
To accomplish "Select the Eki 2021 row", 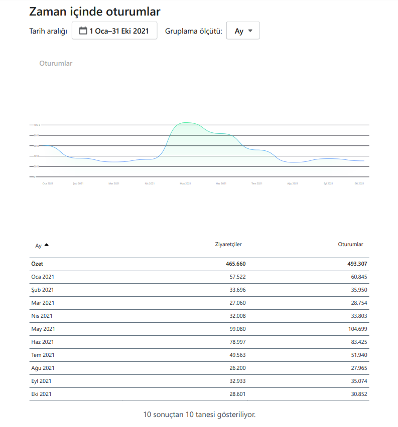I will coord(199,394).
